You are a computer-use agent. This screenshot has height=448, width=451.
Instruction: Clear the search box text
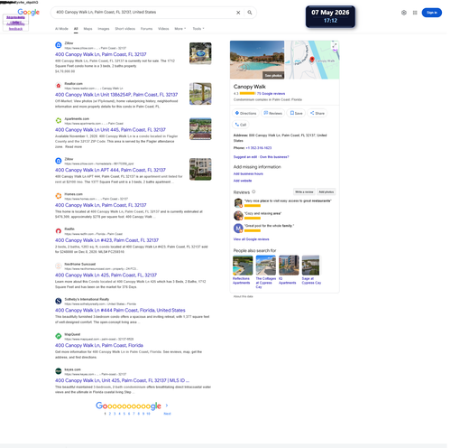238,13
